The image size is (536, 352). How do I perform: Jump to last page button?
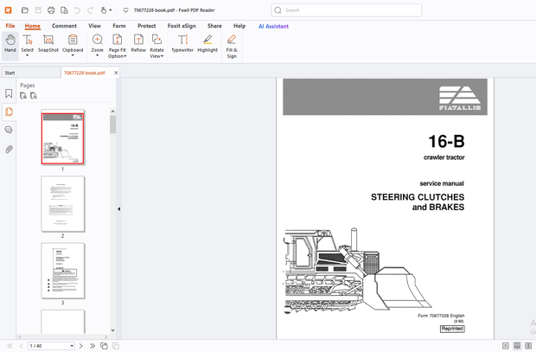click(93, 346)
